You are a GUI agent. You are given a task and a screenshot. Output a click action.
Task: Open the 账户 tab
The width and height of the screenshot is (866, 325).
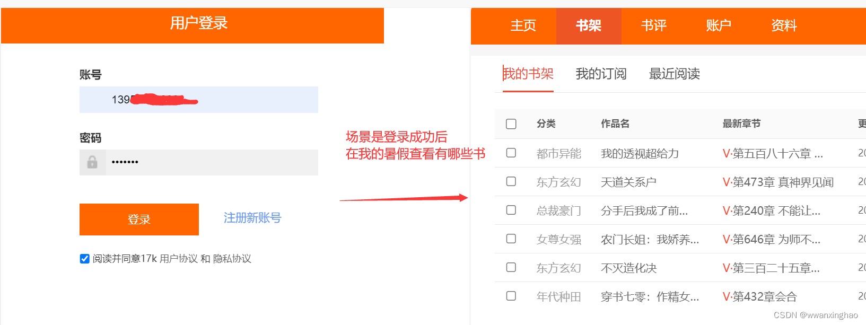pos(719,25)
